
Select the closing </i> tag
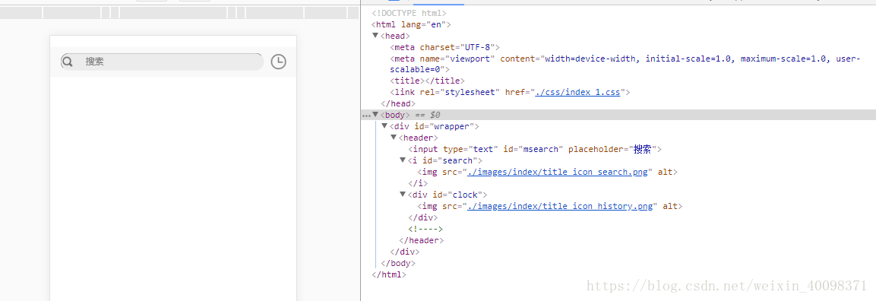pos(419,183)
